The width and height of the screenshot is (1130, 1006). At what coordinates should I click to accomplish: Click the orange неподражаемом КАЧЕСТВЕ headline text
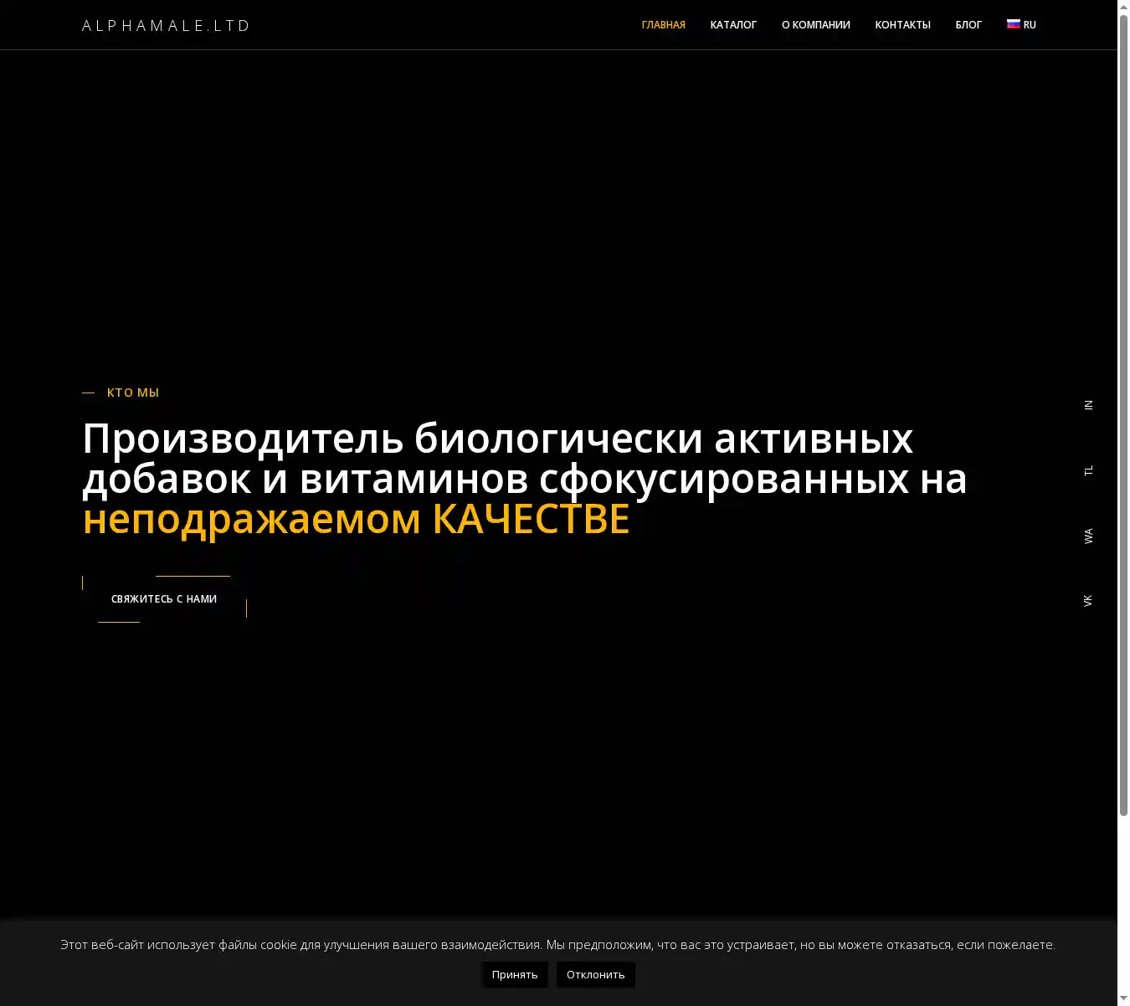tap(356, 519)
